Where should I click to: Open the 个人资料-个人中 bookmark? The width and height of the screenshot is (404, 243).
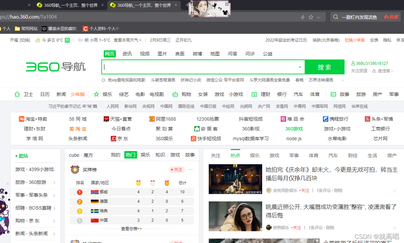click(101, 29)
